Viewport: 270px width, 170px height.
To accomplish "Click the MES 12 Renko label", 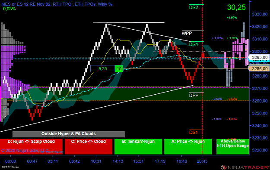I will click(x=10, y=167).
